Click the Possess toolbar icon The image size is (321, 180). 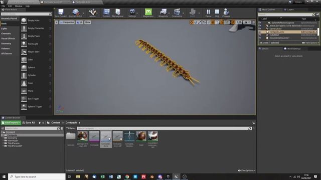coord(226,13)
